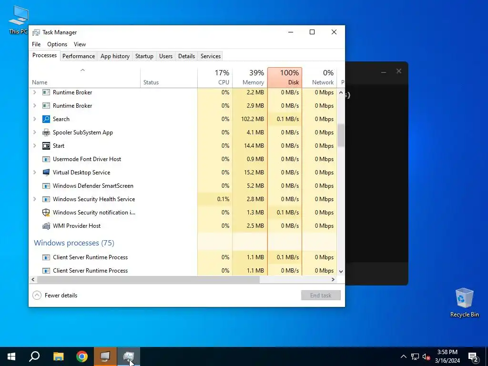Click the End task button
The height and width of the screenshot is (366, 488).
321,295
